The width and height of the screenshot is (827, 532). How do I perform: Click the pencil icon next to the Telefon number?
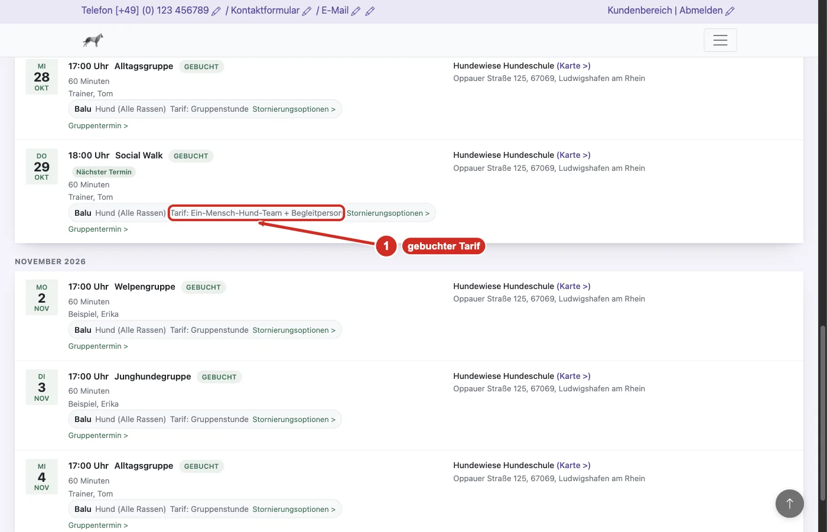click(x=216, y=11)
